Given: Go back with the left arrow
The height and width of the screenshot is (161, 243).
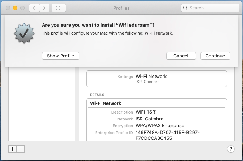Looking at the screenshot, I should [34, 8].
